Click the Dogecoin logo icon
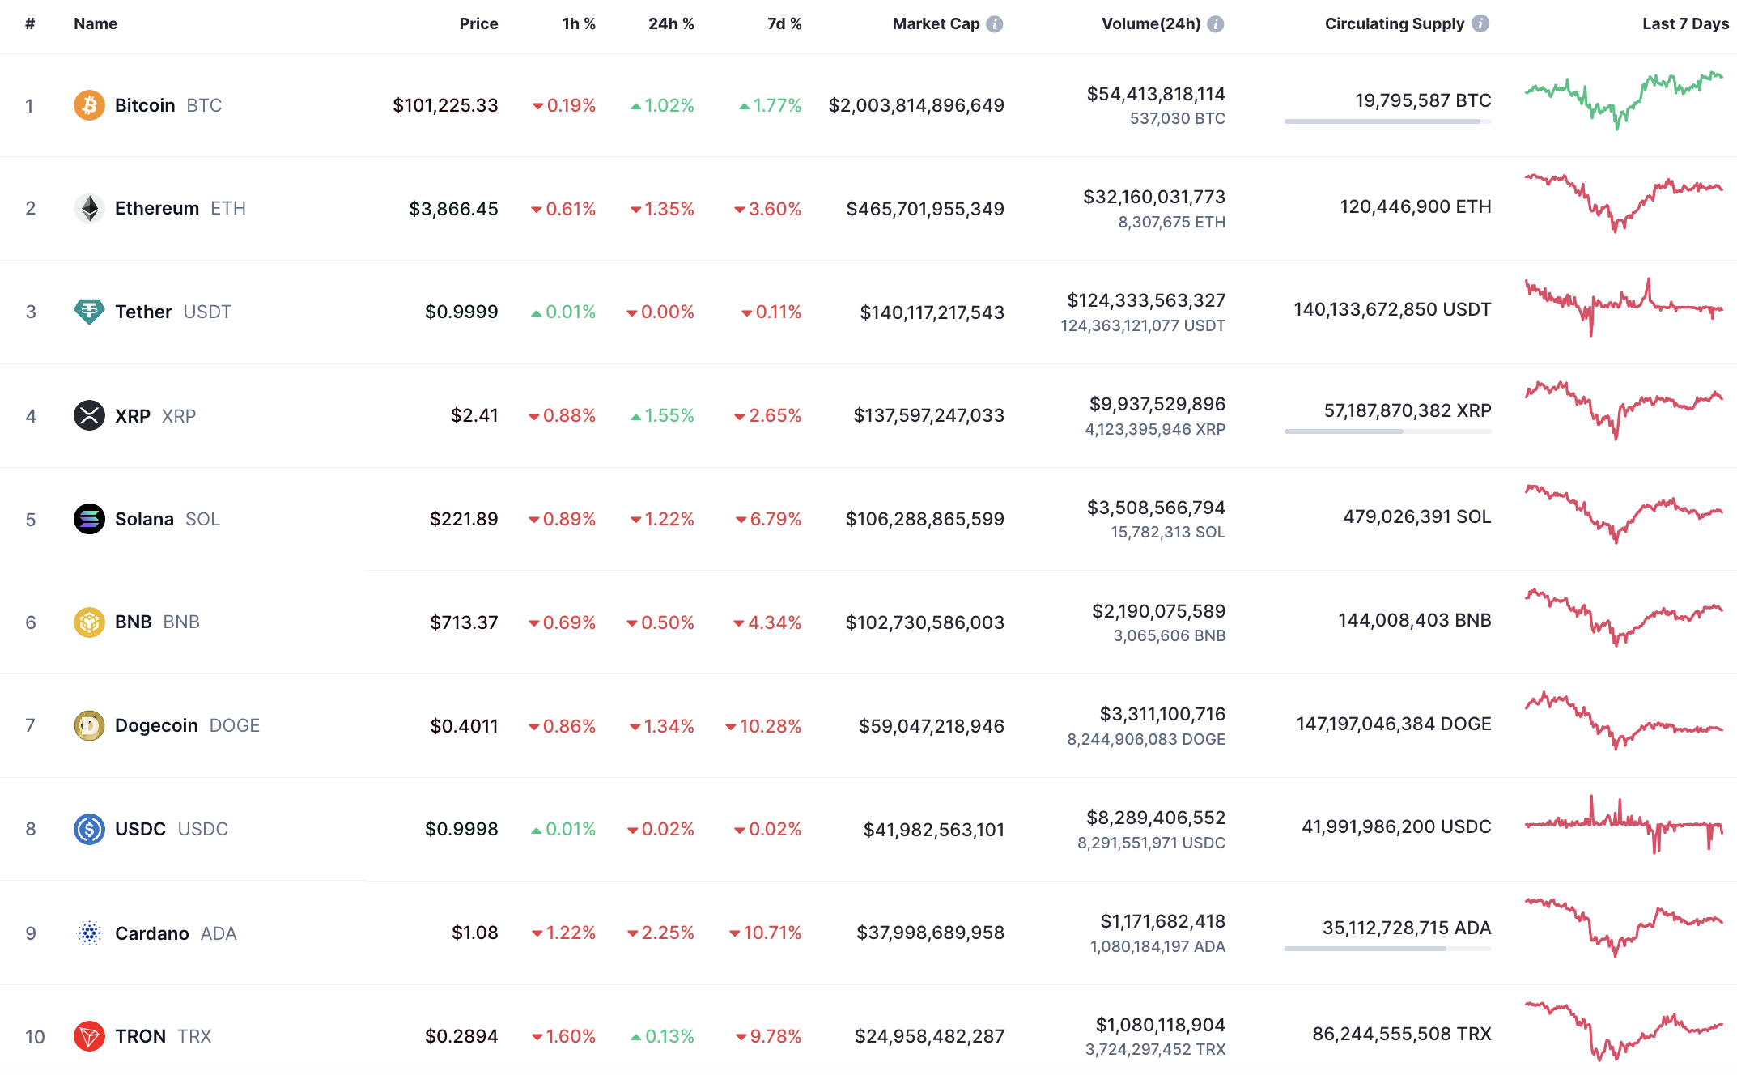The width and height of the screenshot is (1737, 1075). click(89, 726)
